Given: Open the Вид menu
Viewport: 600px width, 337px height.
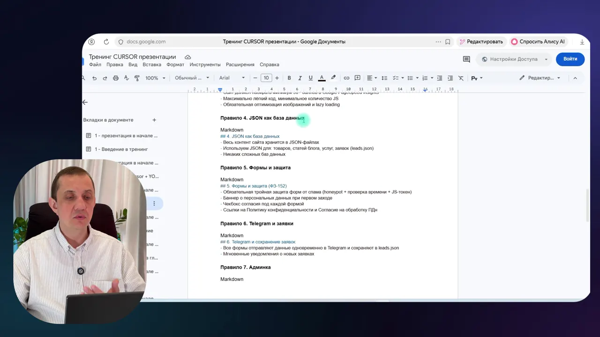Looking at the screenshot, I should pyautogui.click(x=133, y=65).
